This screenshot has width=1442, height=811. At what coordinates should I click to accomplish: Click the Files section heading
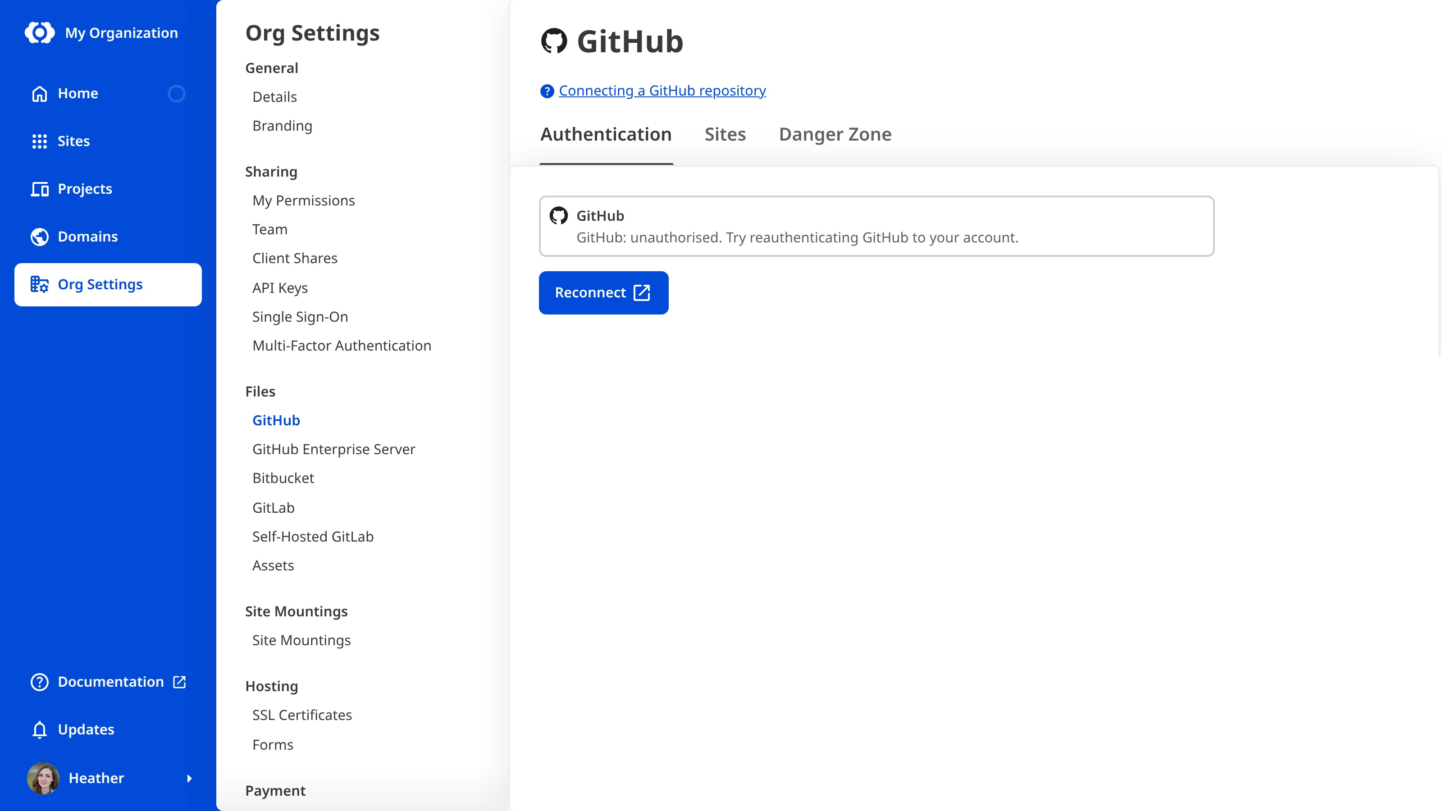[260, 392]
